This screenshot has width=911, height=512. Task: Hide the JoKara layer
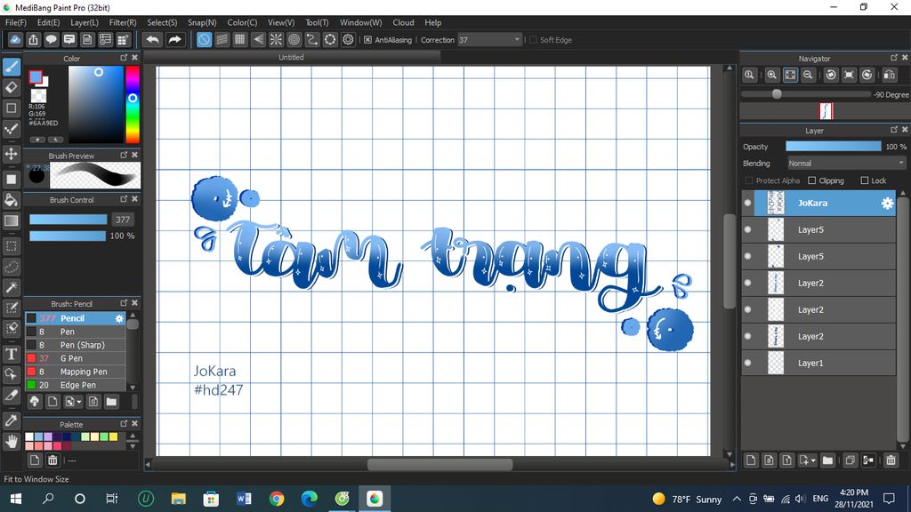pos(747,204)
